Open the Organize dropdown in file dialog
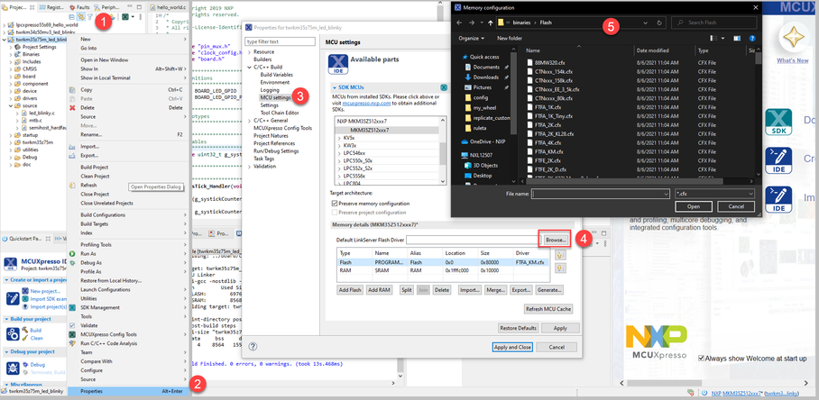The height and width of the screenshot is (400, 819). coord(471,38)
